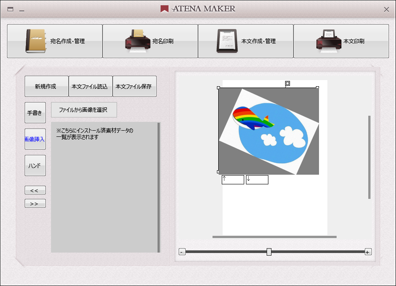Open 宛名作成・管理 address book tab
Screen dimensions: 396x286
pyautogui.click(x=55, y=41)
